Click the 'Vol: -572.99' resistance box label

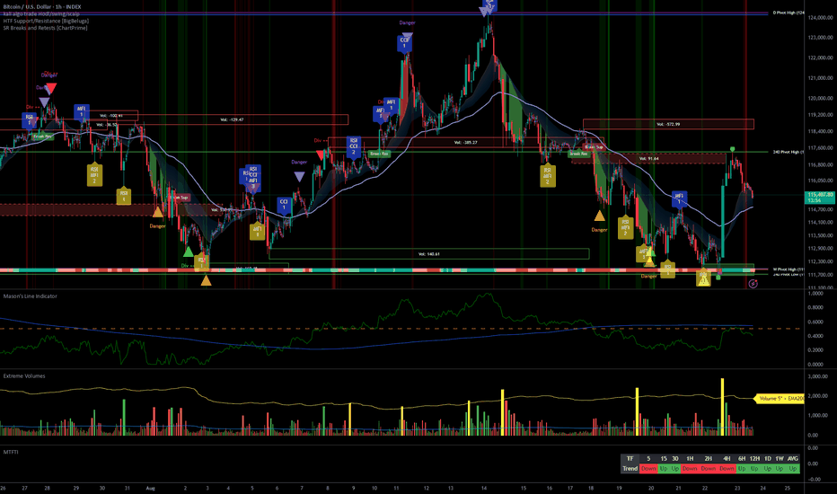(x=668, y=124)
